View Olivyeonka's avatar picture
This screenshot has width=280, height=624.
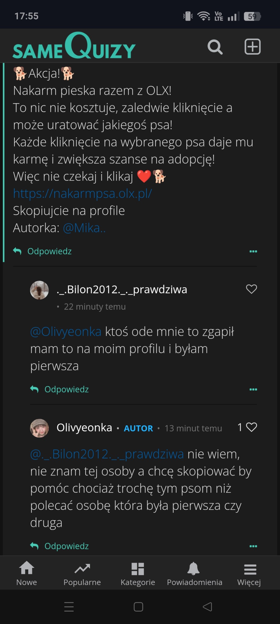[x=39, y=428]
